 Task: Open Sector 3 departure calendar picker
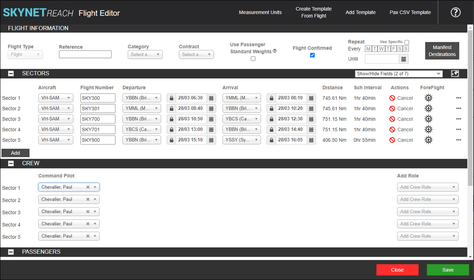tap(211, 119)
